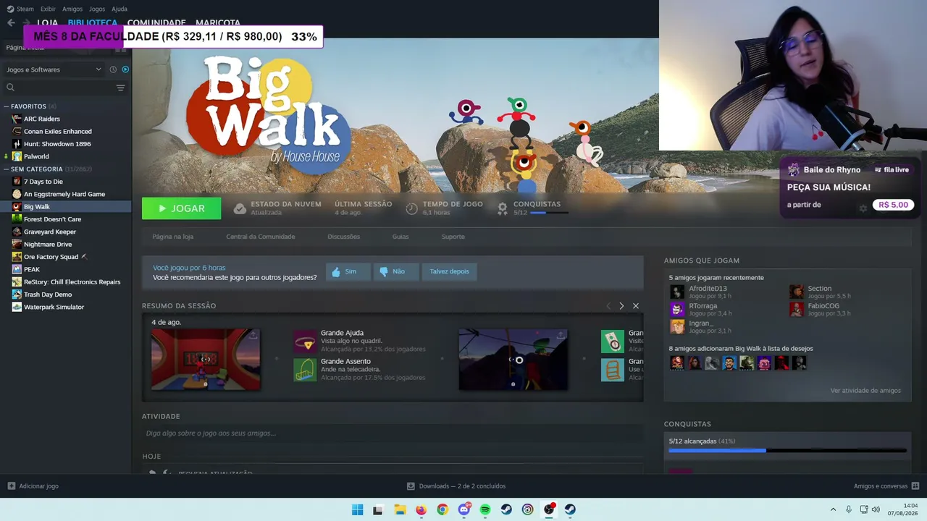The image size is (927, 521).
Task: Open the Jogos menu
Action: pos(97,9)
